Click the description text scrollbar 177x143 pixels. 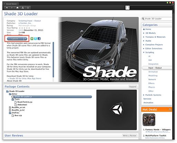[53, 60]
